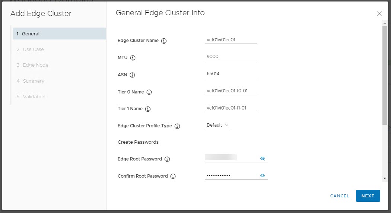
Task: Click the Edge Cluster Name input field
Action: tap(231, 40)
